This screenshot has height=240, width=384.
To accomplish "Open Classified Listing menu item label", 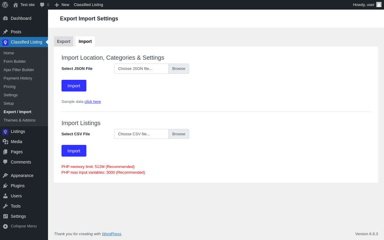I will tap(26, 42).
